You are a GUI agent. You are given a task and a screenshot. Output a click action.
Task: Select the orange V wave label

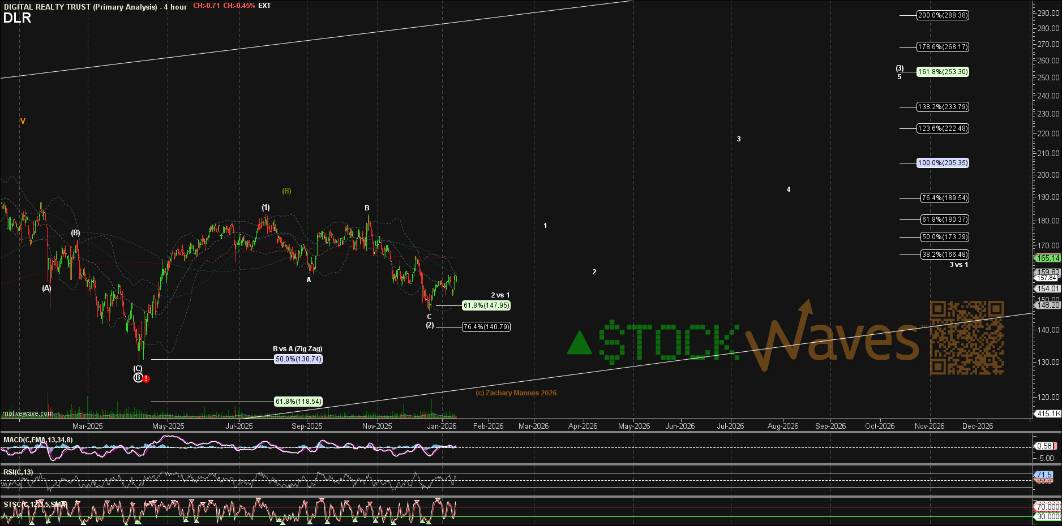click(x=23, y=121)
